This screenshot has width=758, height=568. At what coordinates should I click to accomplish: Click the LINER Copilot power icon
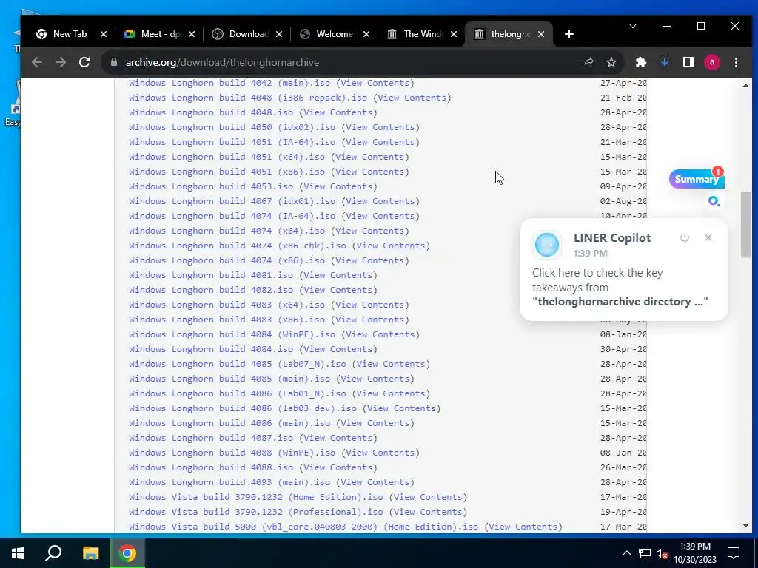click(684, 237)
